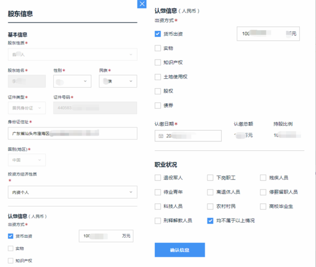Check the 土地使用权 checkbox
The height and width of the screenshot is (267, 316).
tap(158, 77)
